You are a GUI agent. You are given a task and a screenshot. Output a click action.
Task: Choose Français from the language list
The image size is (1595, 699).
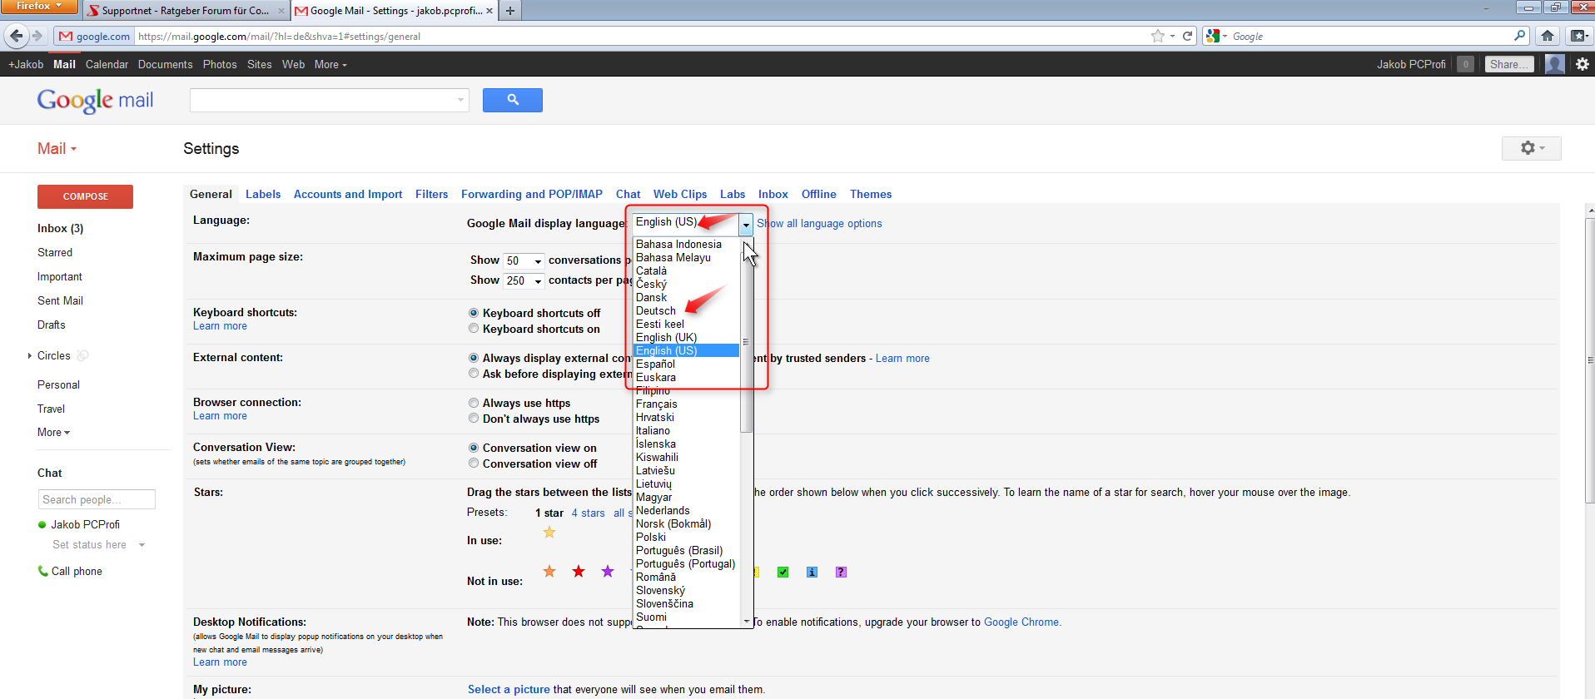click(657, 404)
